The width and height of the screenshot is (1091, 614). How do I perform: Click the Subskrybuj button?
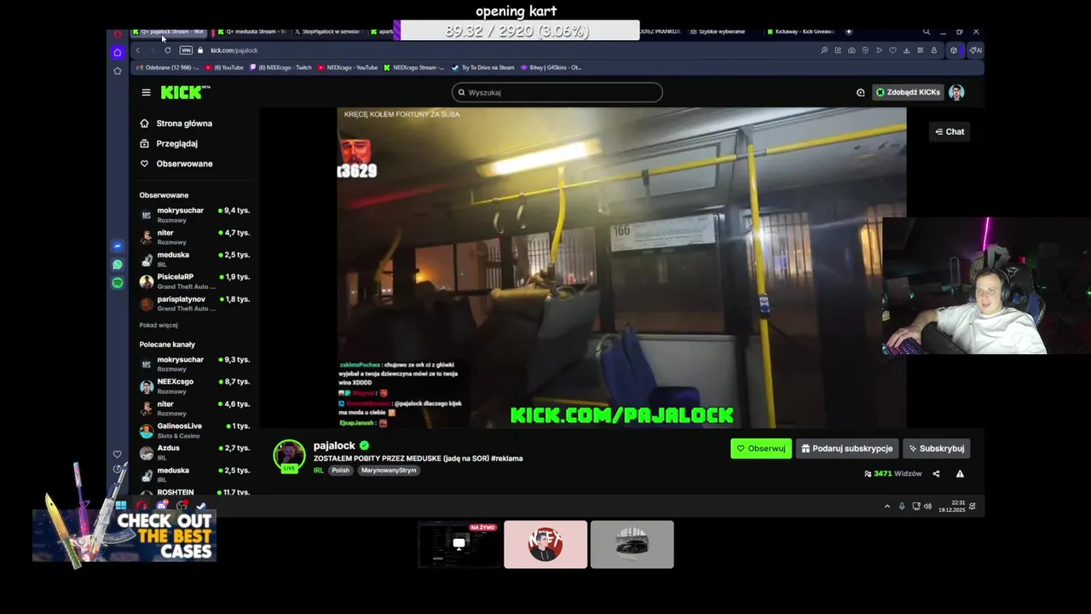(x=936, y=449)
